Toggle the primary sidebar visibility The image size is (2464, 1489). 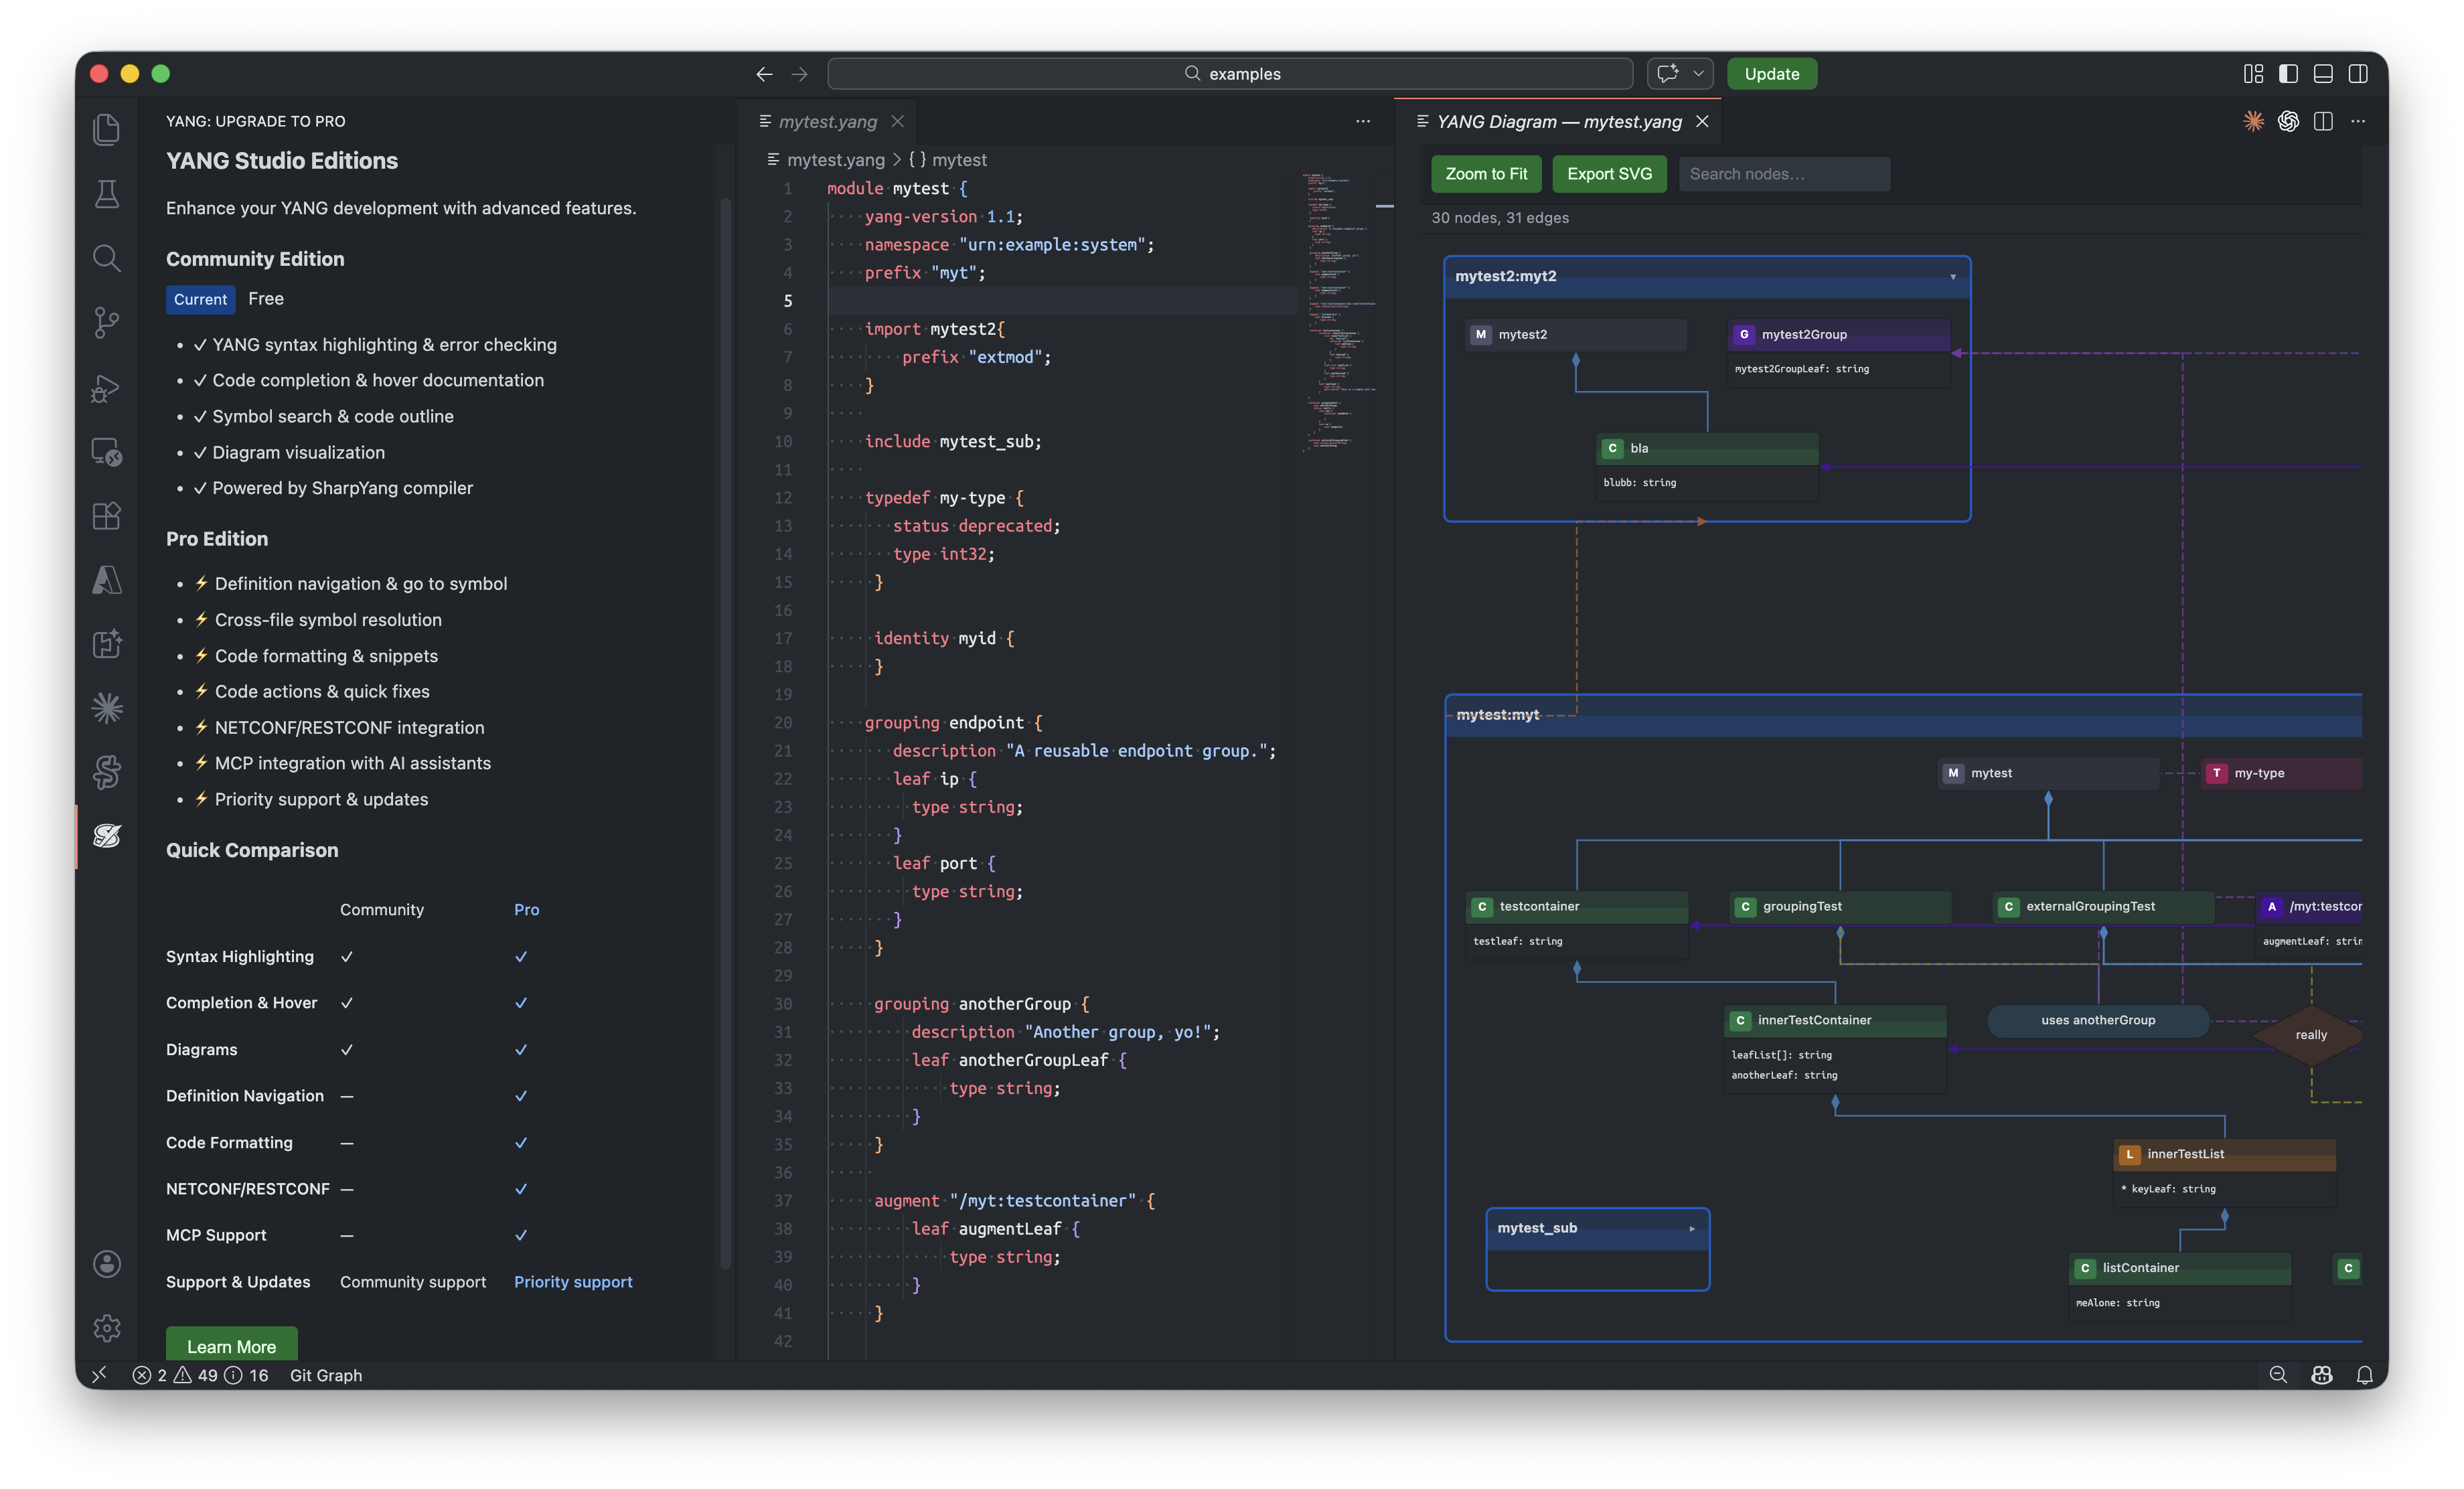[x=2288, y=74]
